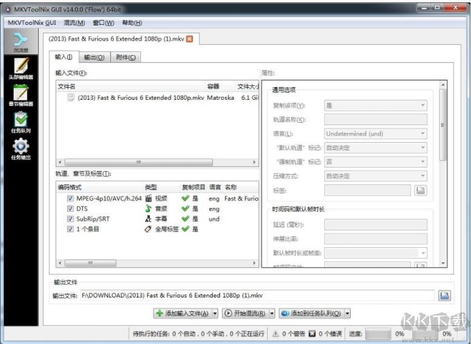Click the error X icon in status bar
Image resolution: width=471 pixels, height=344 pixels.
(312, 334)
